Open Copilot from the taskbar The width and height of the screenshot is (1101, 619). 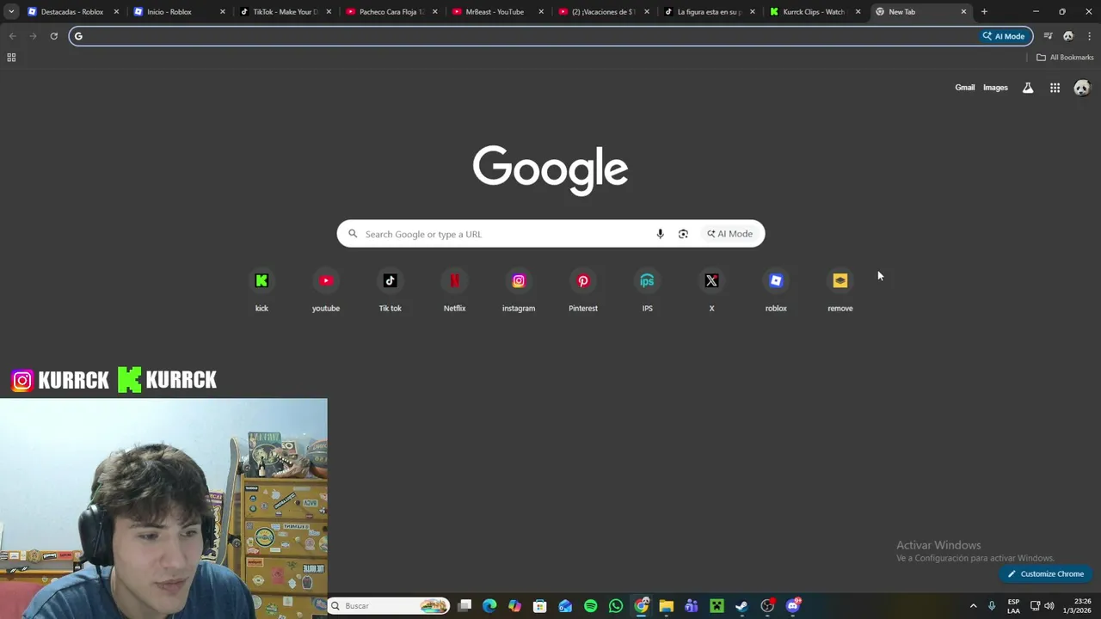pyautogui.click(x=514, y=606)
